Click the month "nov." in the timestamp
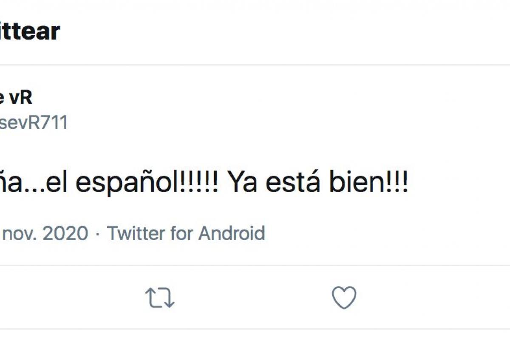This screenshot has width=510, height=340. (x=19, y=233)
